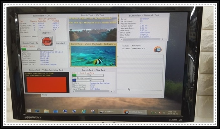The image size is (220, 129).
Task: Click the '0.0 / 95.6 MB/sec' speed value
Action: [49, 64]
